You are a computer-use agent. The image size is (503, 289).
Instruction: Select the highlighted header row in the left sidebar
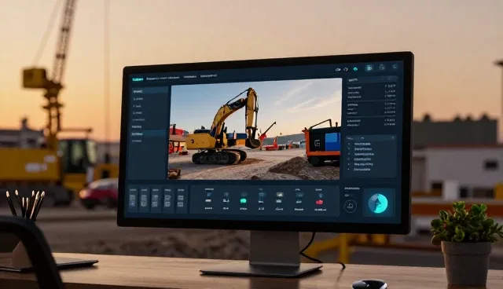point(150,91)
